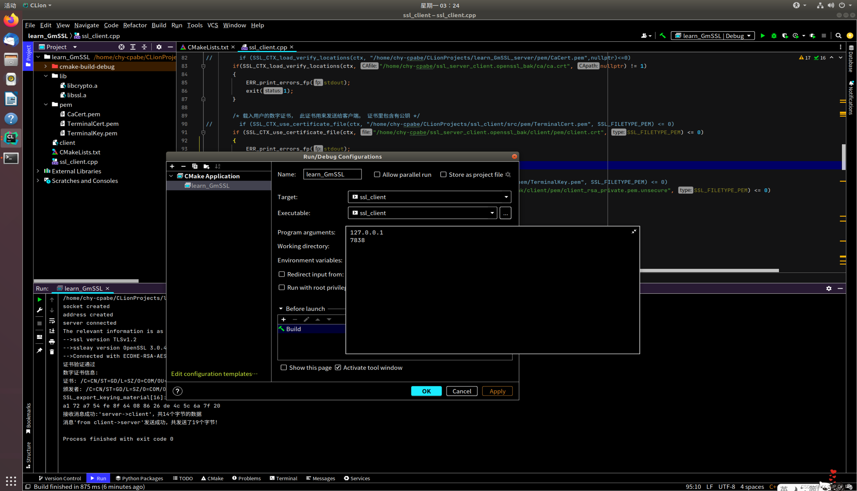
Task: Check Store as project file
Action: point(443,174)
